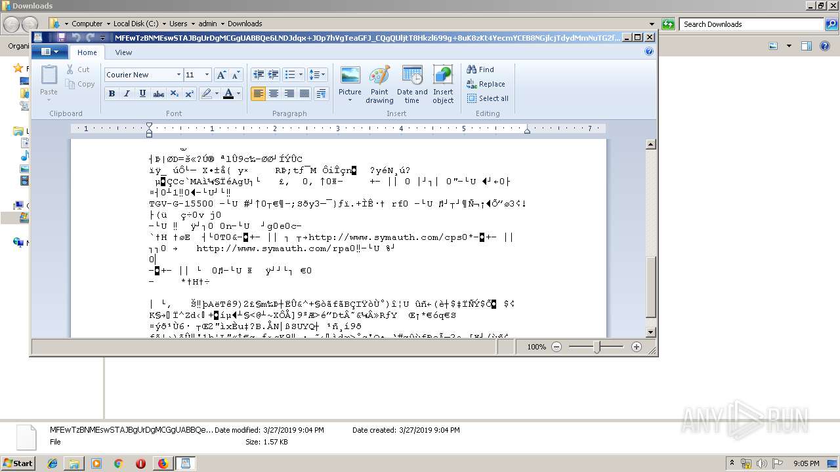This screenshot has width=840, height=472.
Task: Click Computer breadcrumb in Explorer address bar
Action: [87, 24]
